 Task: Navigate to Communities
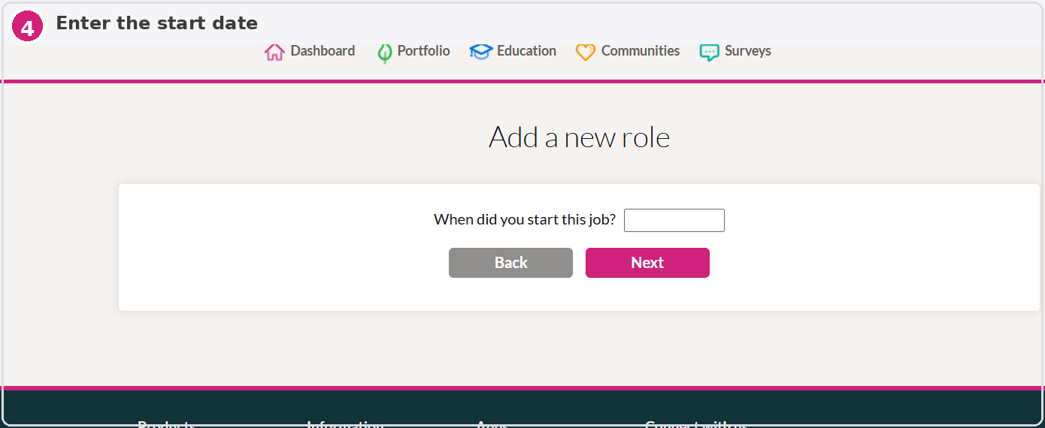(641, 51)
